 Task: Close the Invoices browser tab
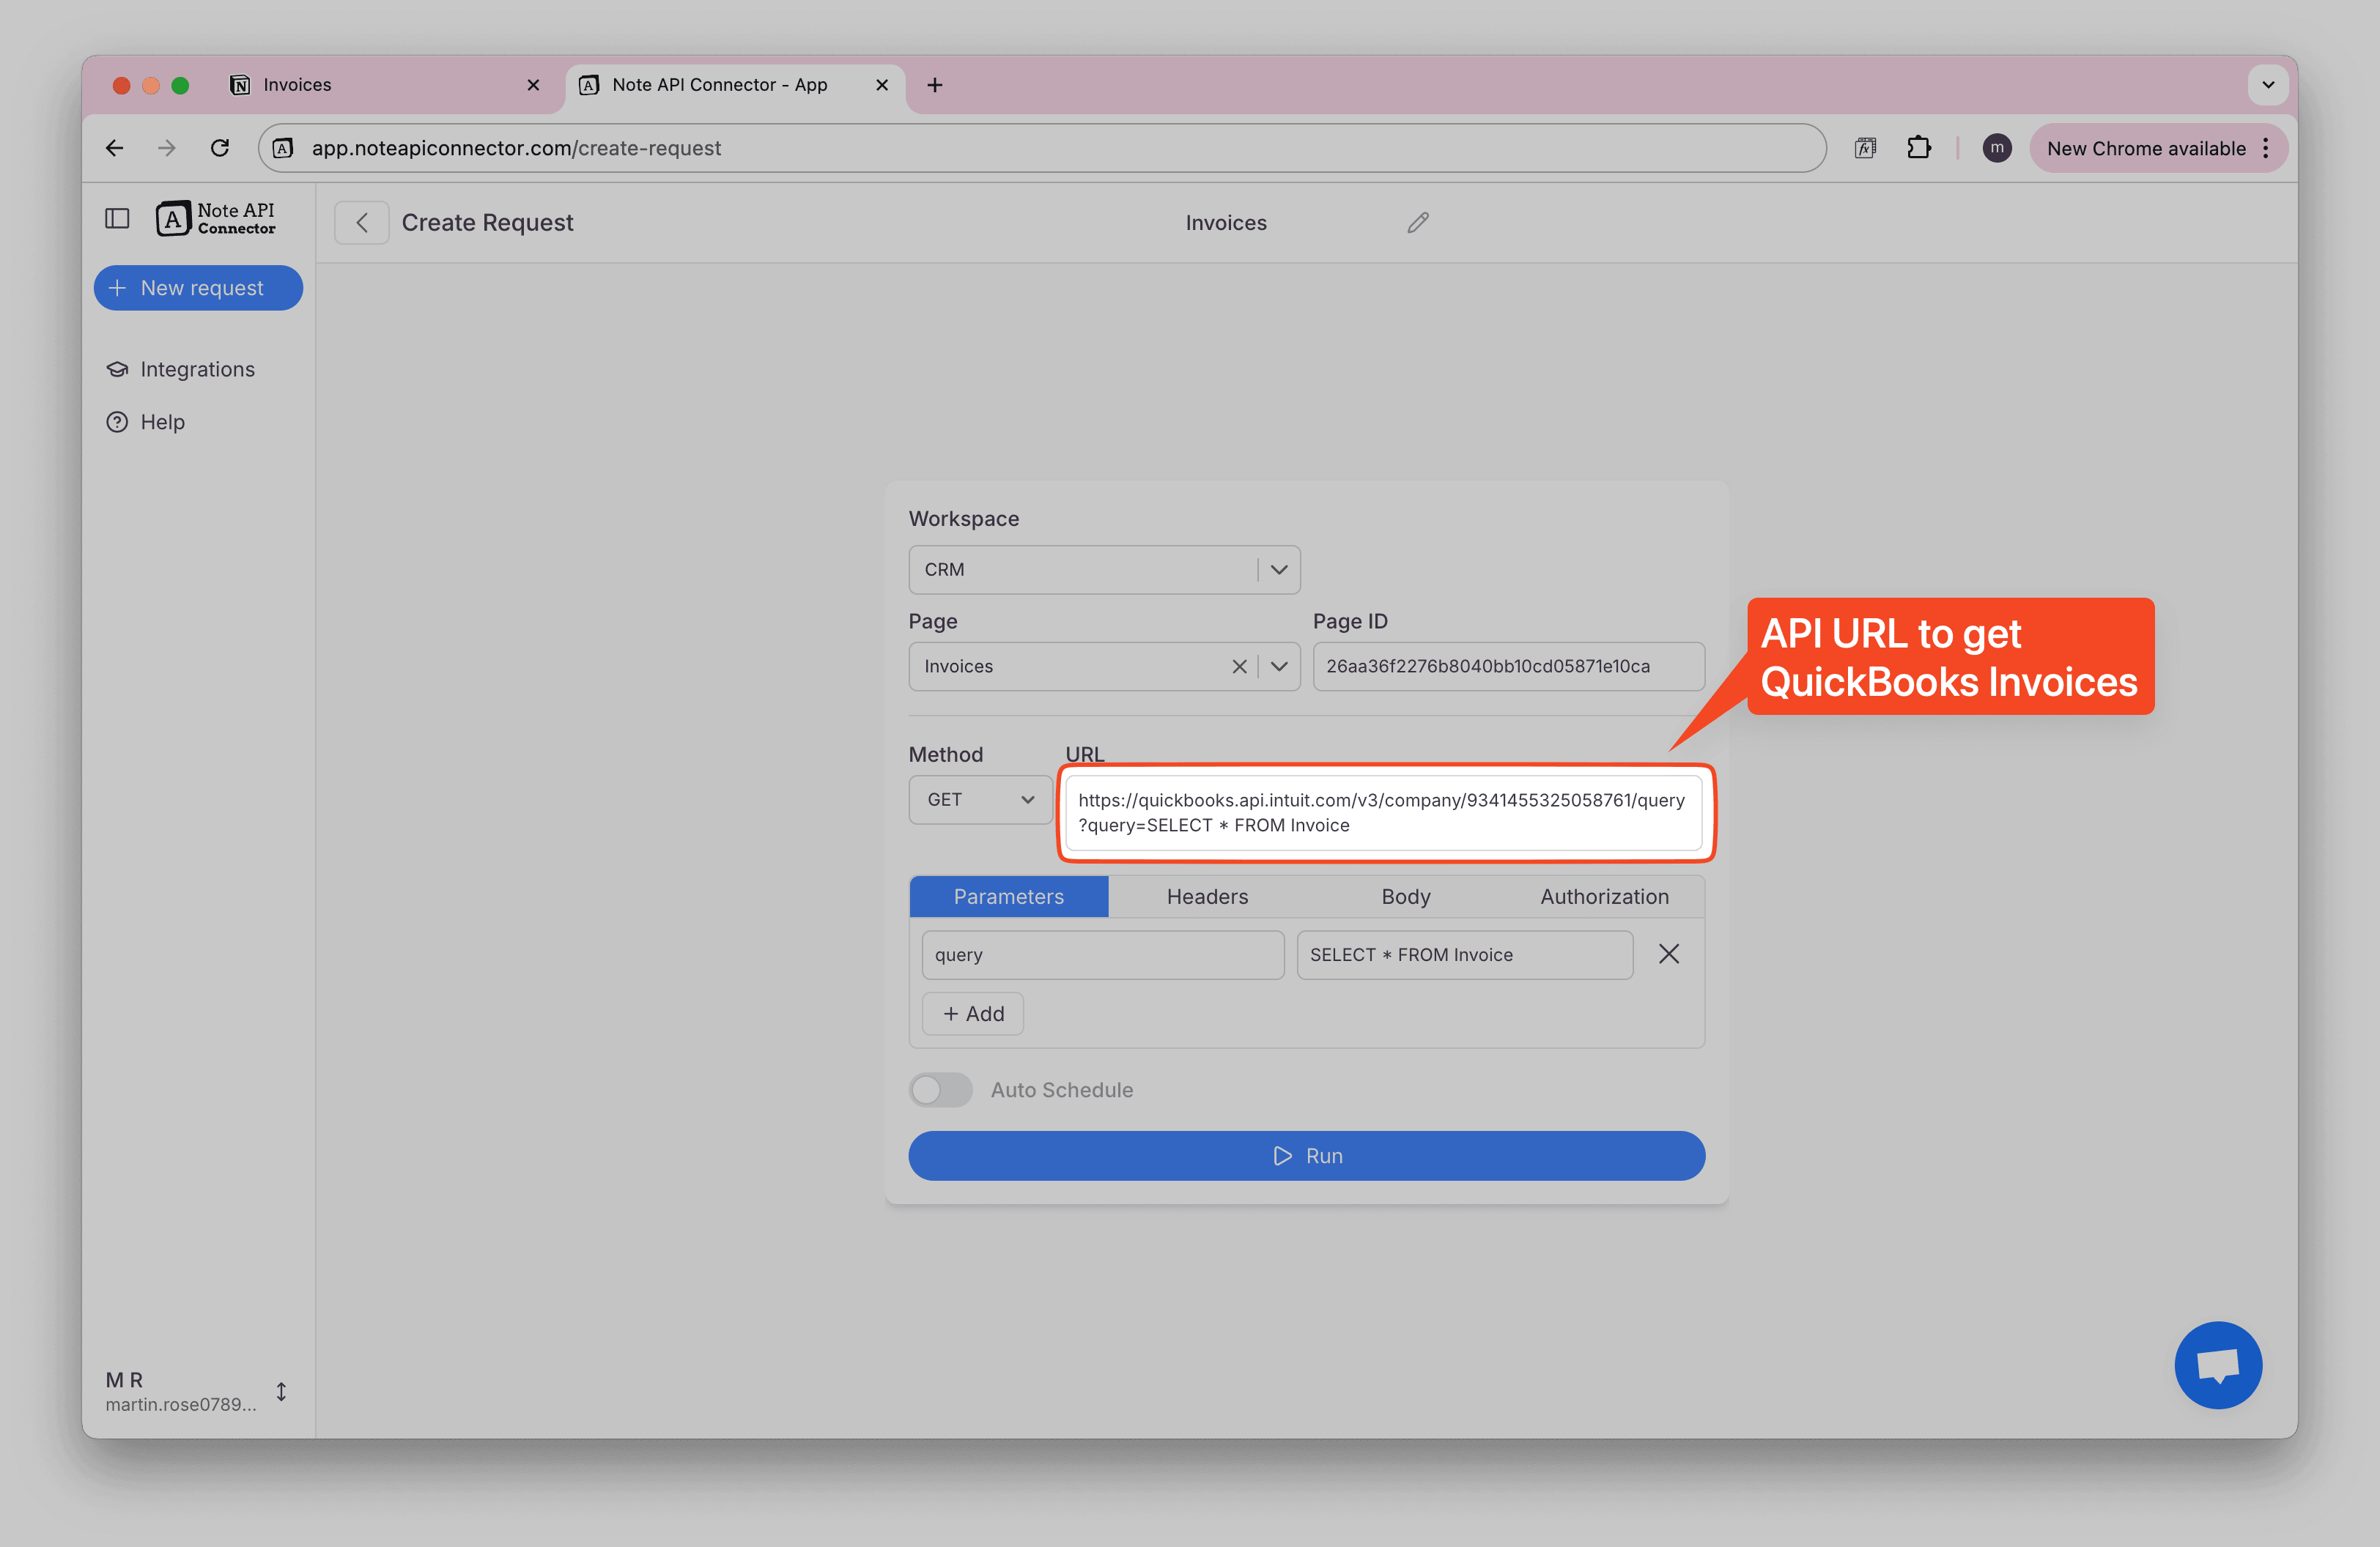click(533, 85)
